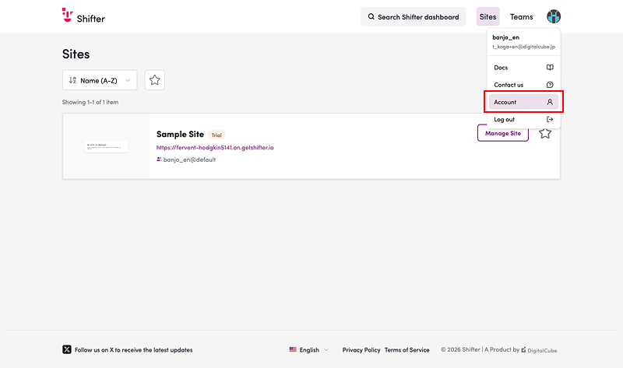
Task: Click the Account person icon
Action: click(550, 102)
